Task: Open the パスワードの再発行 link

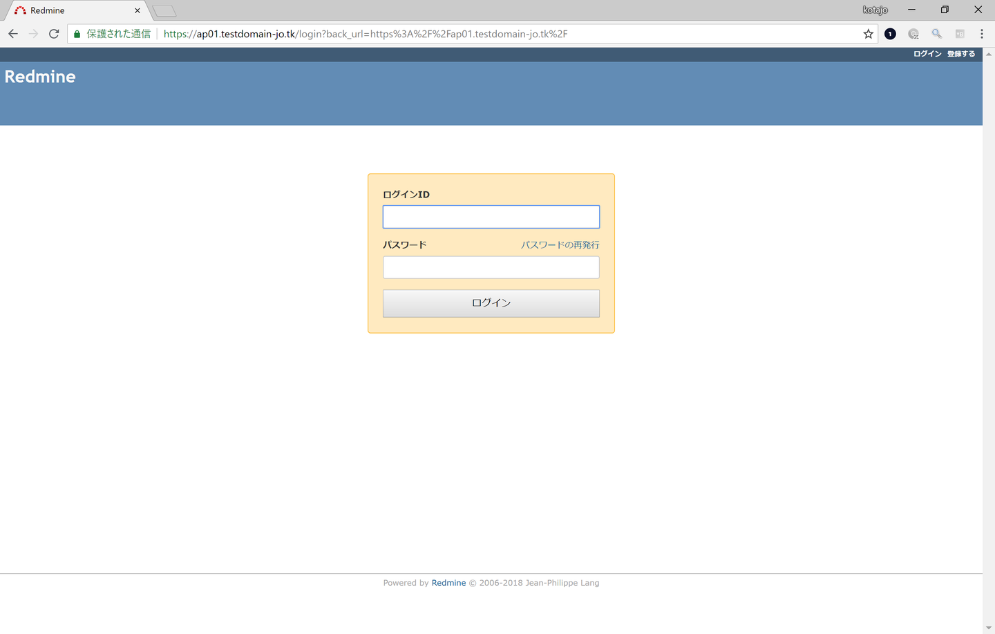Action: click(x=560, y=245)
